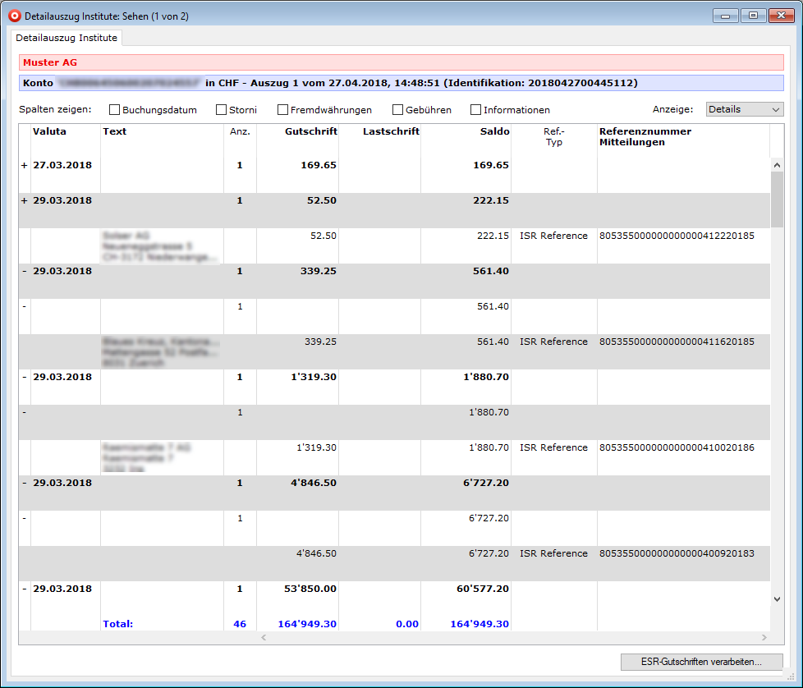The width and height of the screenshot is (803, 688).
Task: Click the red application icon in title bar
Action: pyautogui.click(x=14, y=16)
